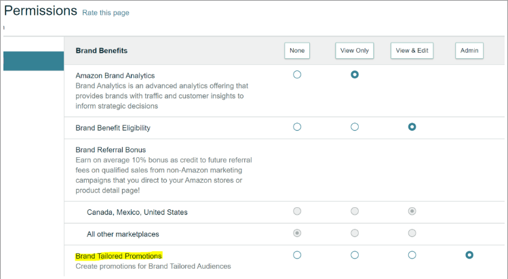
Task: Select Admin for Brand Tailored Promotions
Action: click(x=469, y=255)
